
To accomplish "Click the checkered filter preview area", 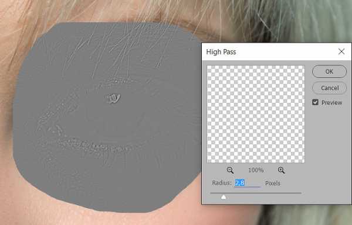I will click(256, 114).
